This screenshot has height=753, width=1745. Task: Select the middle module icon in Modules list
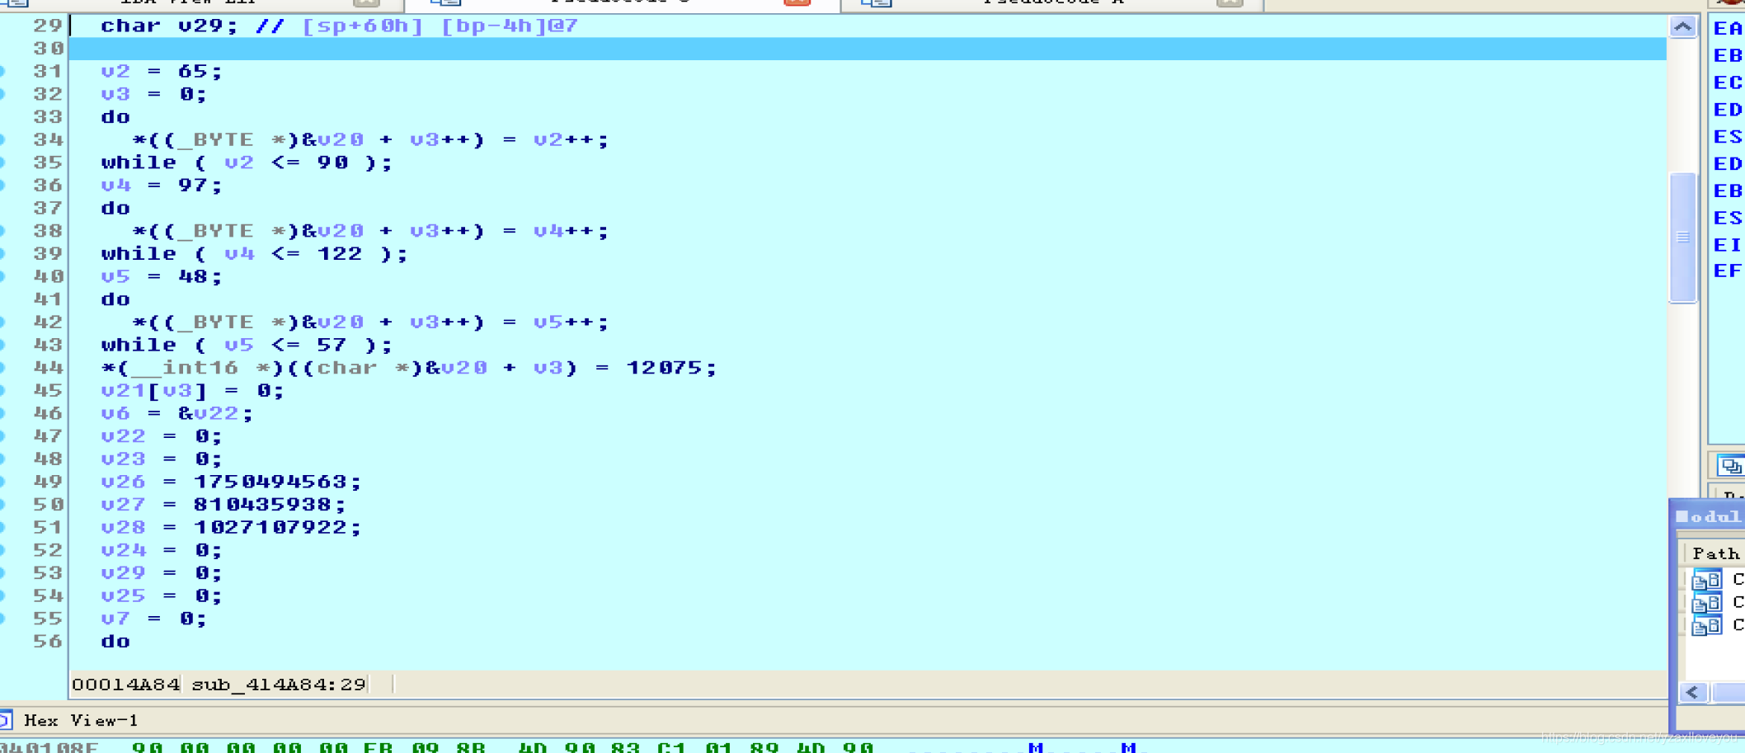[x=1706, y=602]
